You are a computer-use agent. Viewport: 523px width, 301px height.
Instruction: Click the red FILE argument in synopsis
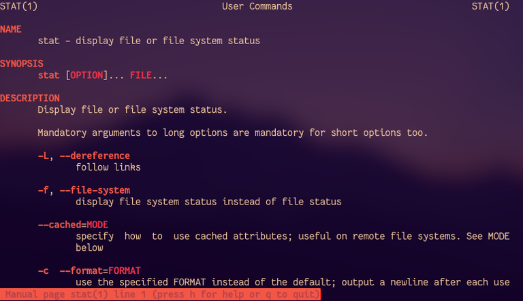(x=141, y=75)
